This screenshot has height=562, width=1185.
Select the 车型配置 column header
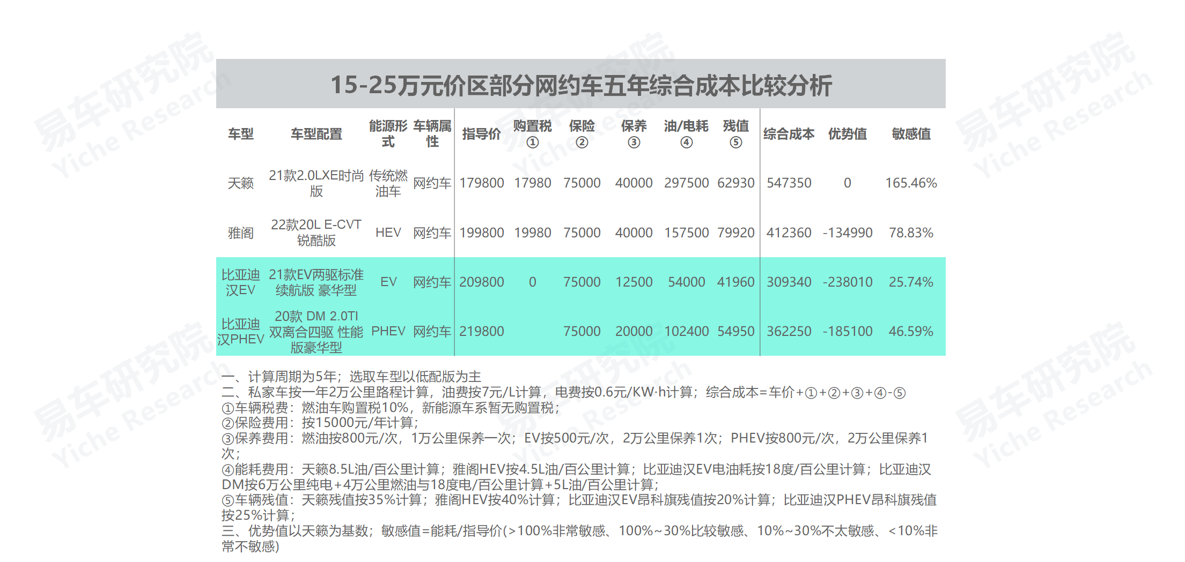316,134
